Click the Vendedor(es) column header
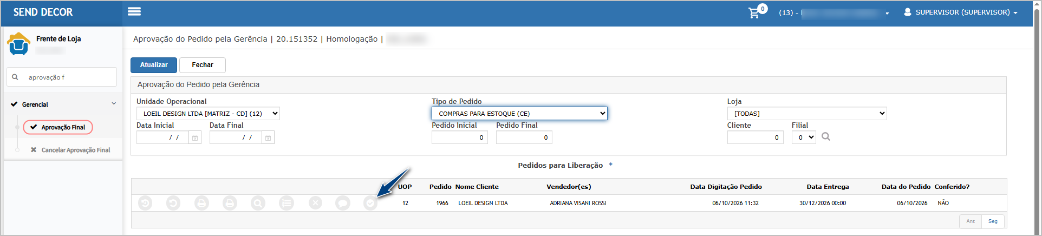This screenshot has width=1042, height=236. [x=569, y=187]
